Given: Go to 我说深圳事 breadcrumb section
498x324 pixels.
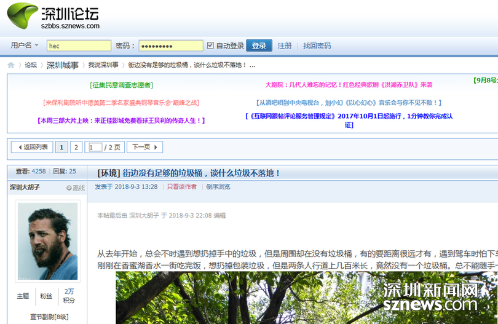Looking at the screenshot, I should coord(103,65).
